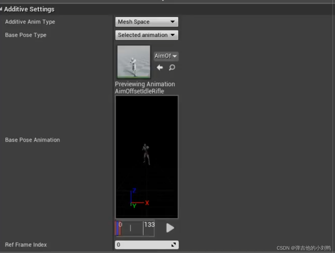The image size is (335, 253).
Task: Click the end frame 133 value
Action: 149,225
